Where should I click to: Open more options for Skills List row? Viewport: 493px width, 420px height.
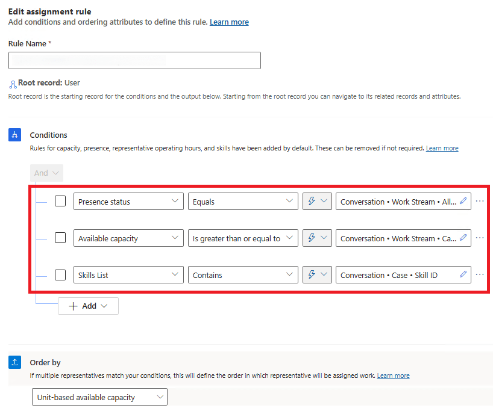tap(480, 275)
